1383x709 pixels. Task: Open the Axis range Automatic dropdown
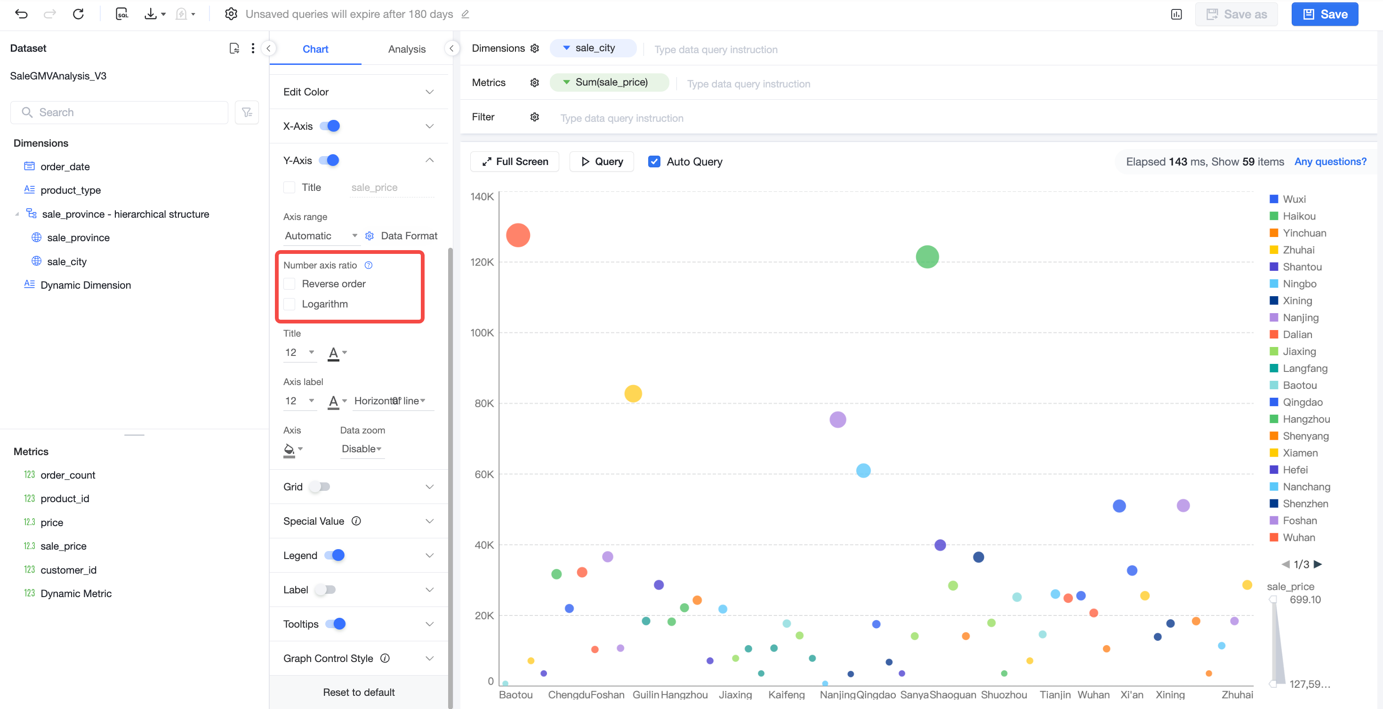pos(321,236)
